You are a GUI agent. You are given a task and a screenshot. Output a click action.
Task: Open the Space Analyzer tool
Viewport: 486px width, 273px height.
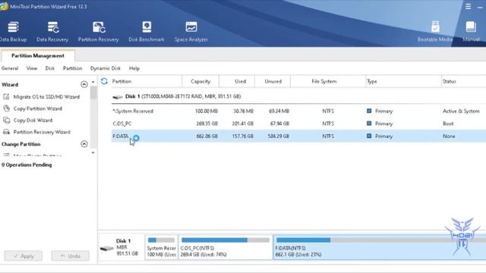(x=191, y=31)
